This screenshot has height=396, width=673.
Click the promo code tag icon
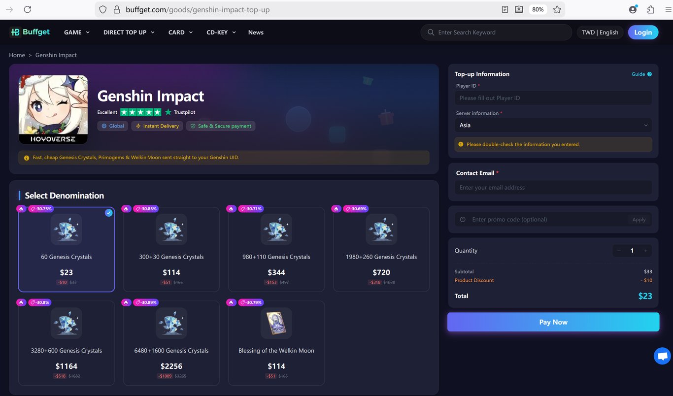463,219
